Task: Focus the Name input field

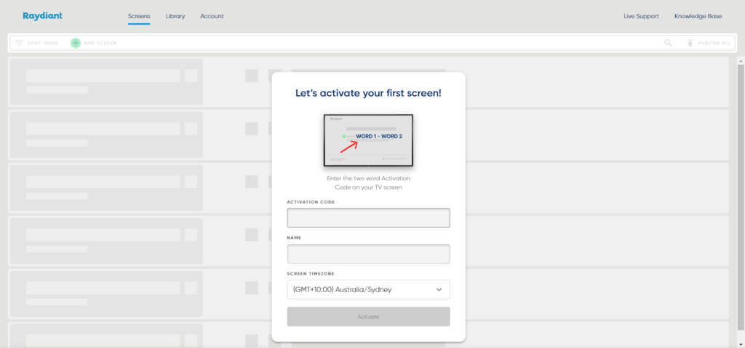Action: pos(368,254)
